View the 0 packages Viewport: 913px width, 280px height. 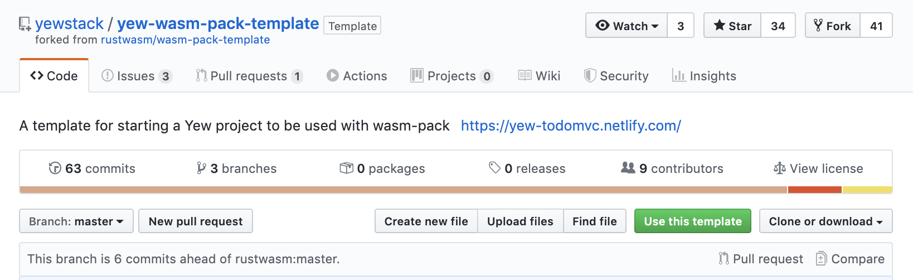tap(382, 168)
